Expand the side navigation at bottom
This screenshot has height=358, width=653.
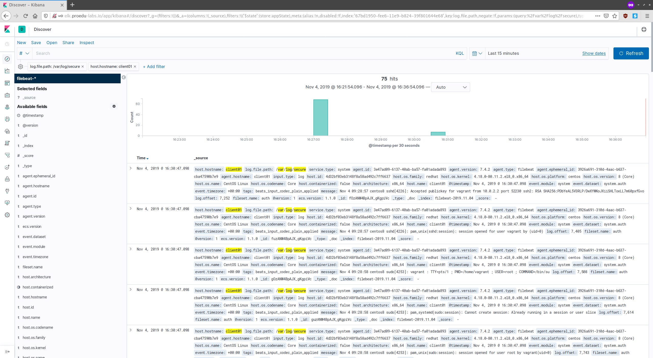coord(7,352)
